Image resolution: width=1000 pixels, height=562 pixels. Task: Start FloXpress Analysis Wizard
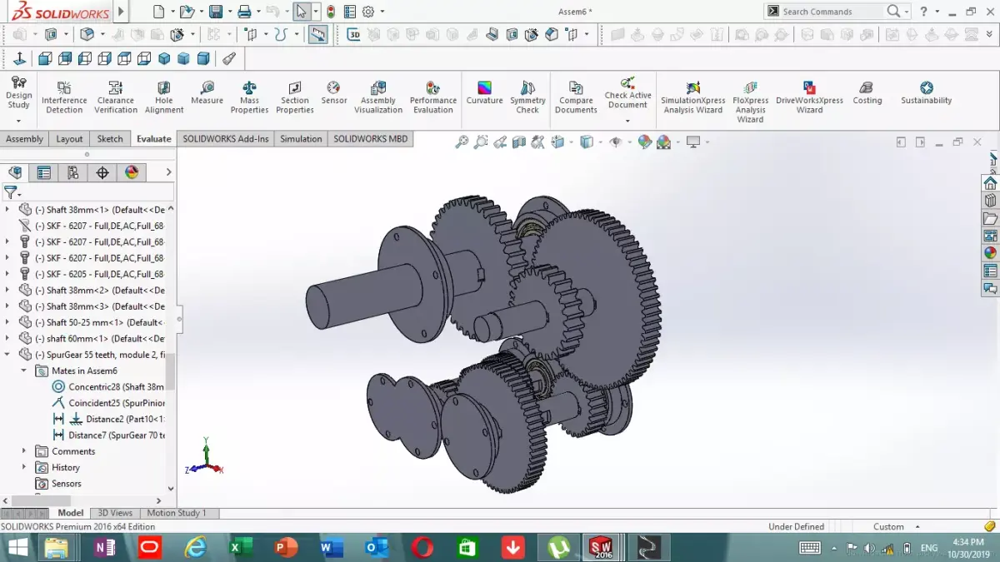tap(750, 102)
